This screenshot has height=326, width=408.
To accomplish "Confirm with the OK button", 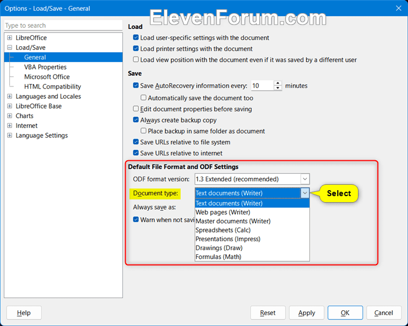I will [x=345, y=313].
